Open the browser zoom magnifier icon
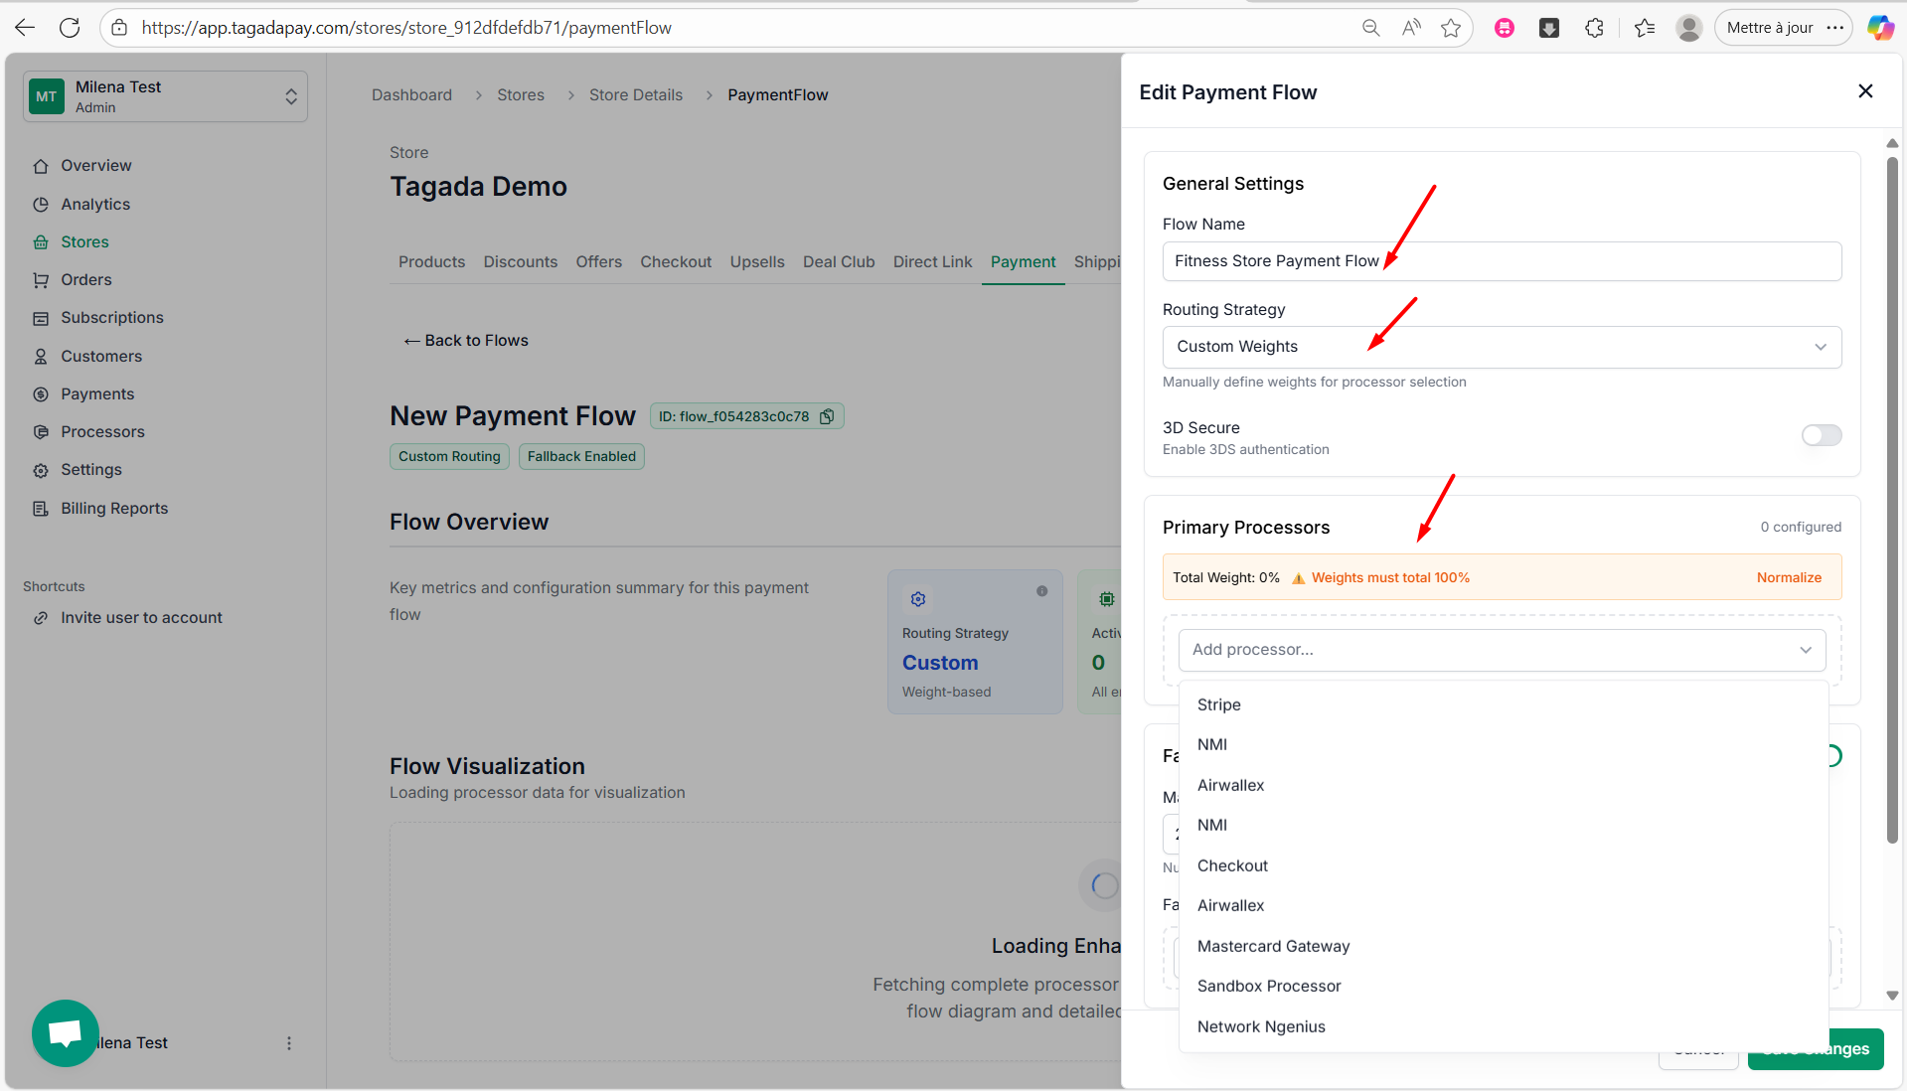 tap(1370, 28)
